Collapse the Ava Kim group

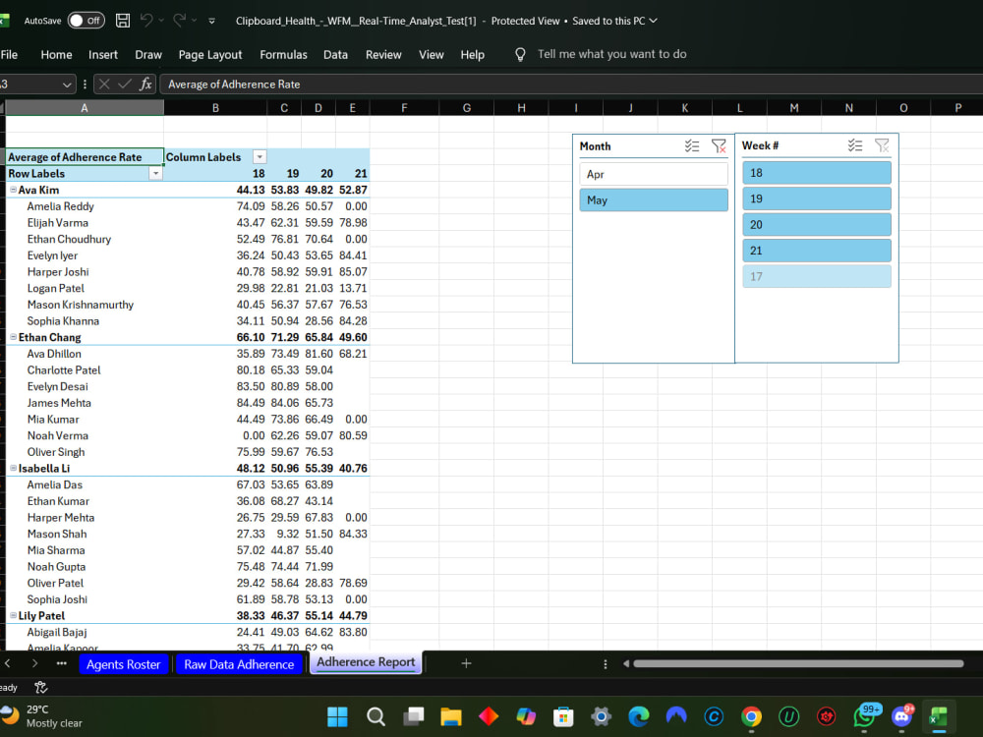click(13, 190)
